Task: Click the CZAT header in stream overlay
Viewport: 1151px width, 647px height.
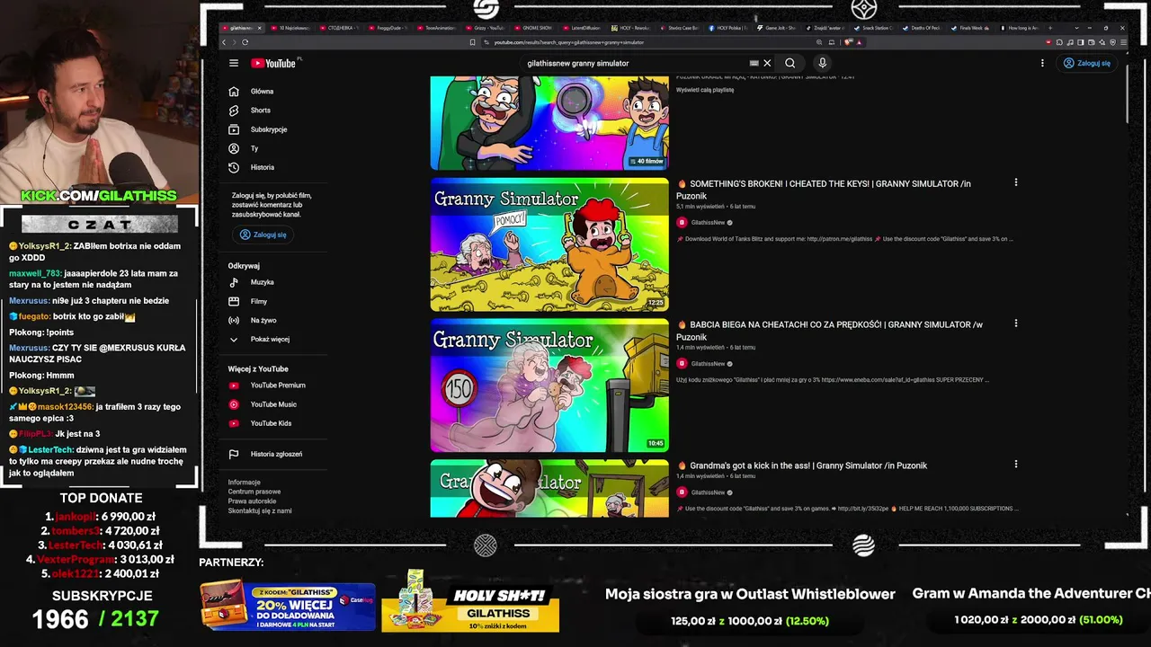Action: (x=100, y=224)
